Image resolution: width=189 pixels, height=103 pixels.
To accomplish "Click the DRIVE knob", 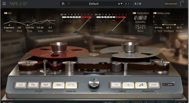I will 94,84.
